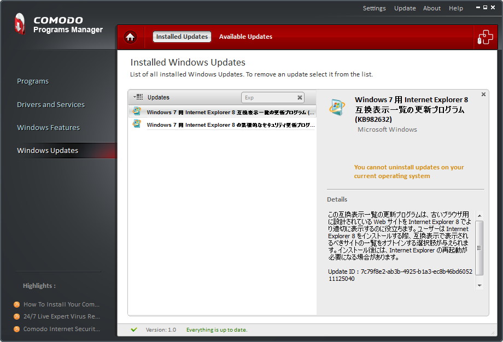Open the Drivers and Services section

51,104
